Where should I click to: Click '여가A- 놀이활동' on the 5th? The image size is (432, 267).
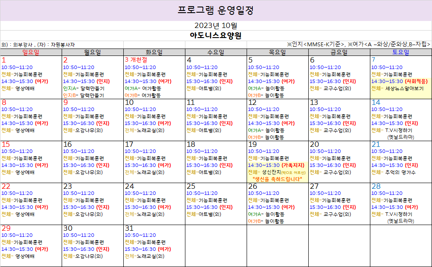(266, 89)
